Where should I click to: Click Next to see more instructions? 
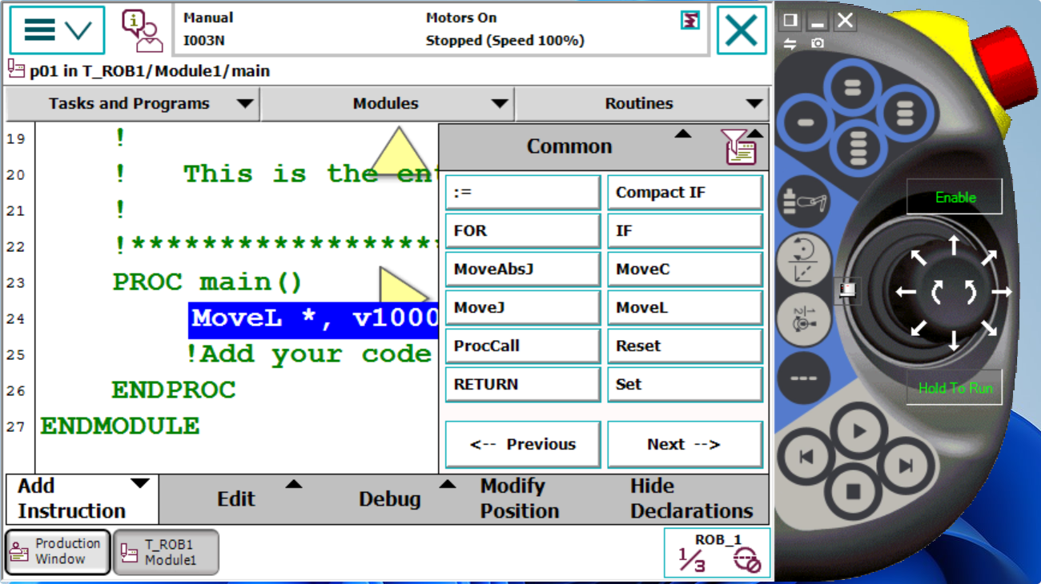[684, 445]
